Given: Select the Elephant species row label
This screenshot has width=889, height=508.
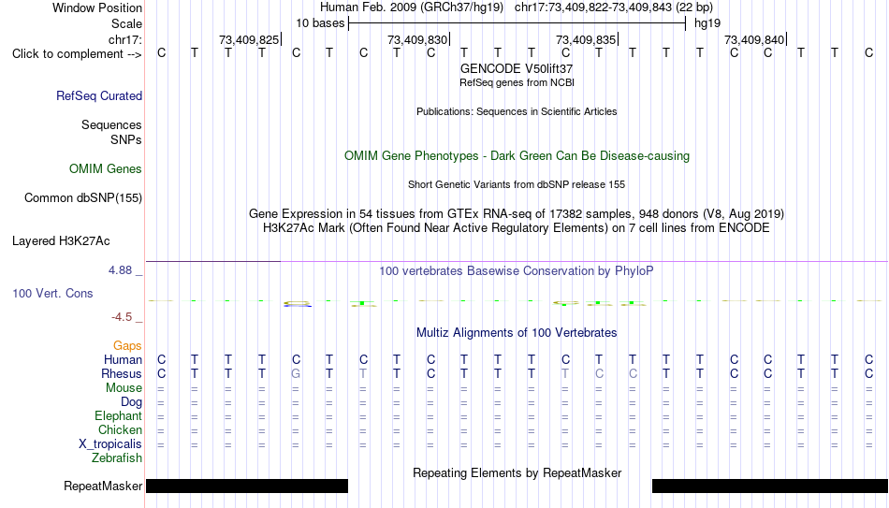Looking at the screenshot, I should pyautogui.click(x=118, y=416).
